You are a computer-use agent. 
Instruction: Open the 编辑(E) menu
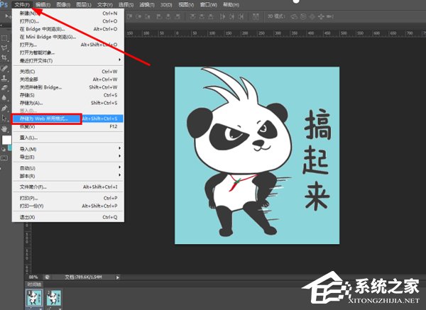click(x=43, y=4)
